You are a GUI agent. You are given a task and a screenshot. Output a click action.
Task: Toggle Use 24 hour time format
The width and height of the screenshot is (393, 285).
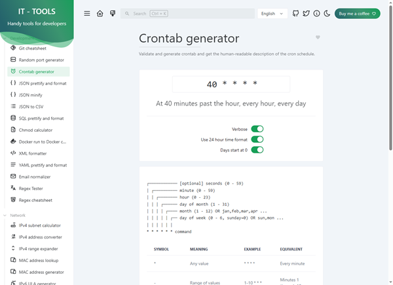click(257, 140)
